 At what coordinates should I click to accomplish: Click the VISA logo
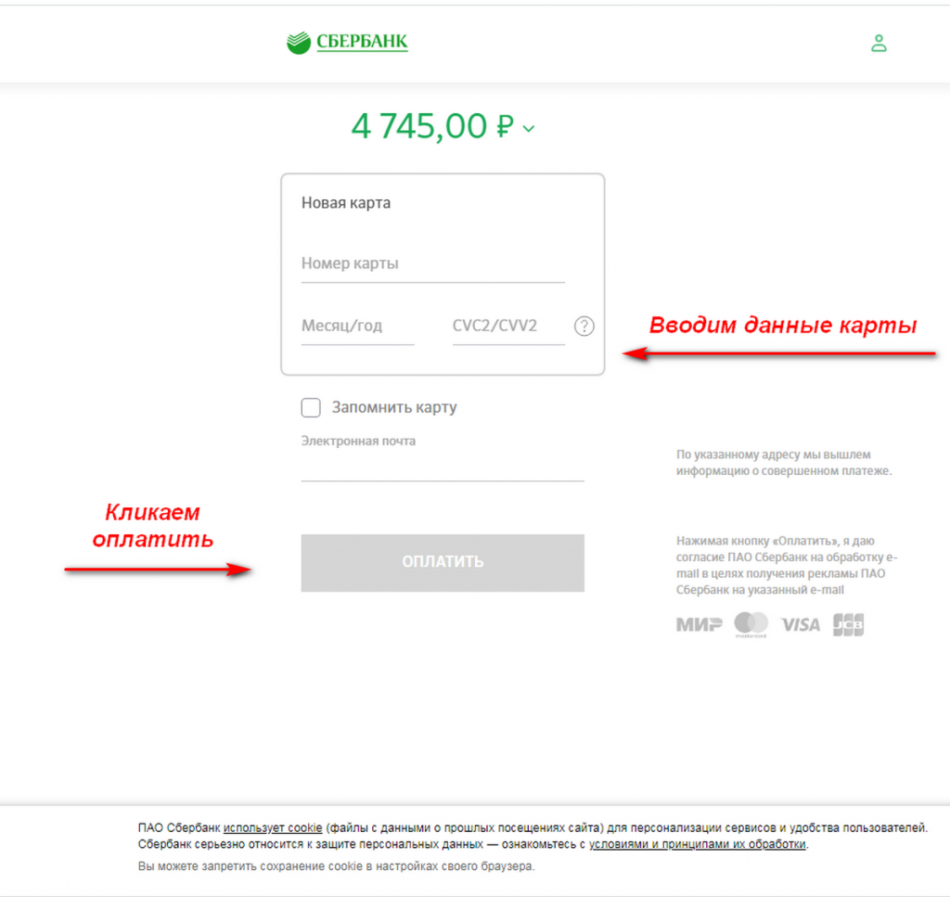801,624
